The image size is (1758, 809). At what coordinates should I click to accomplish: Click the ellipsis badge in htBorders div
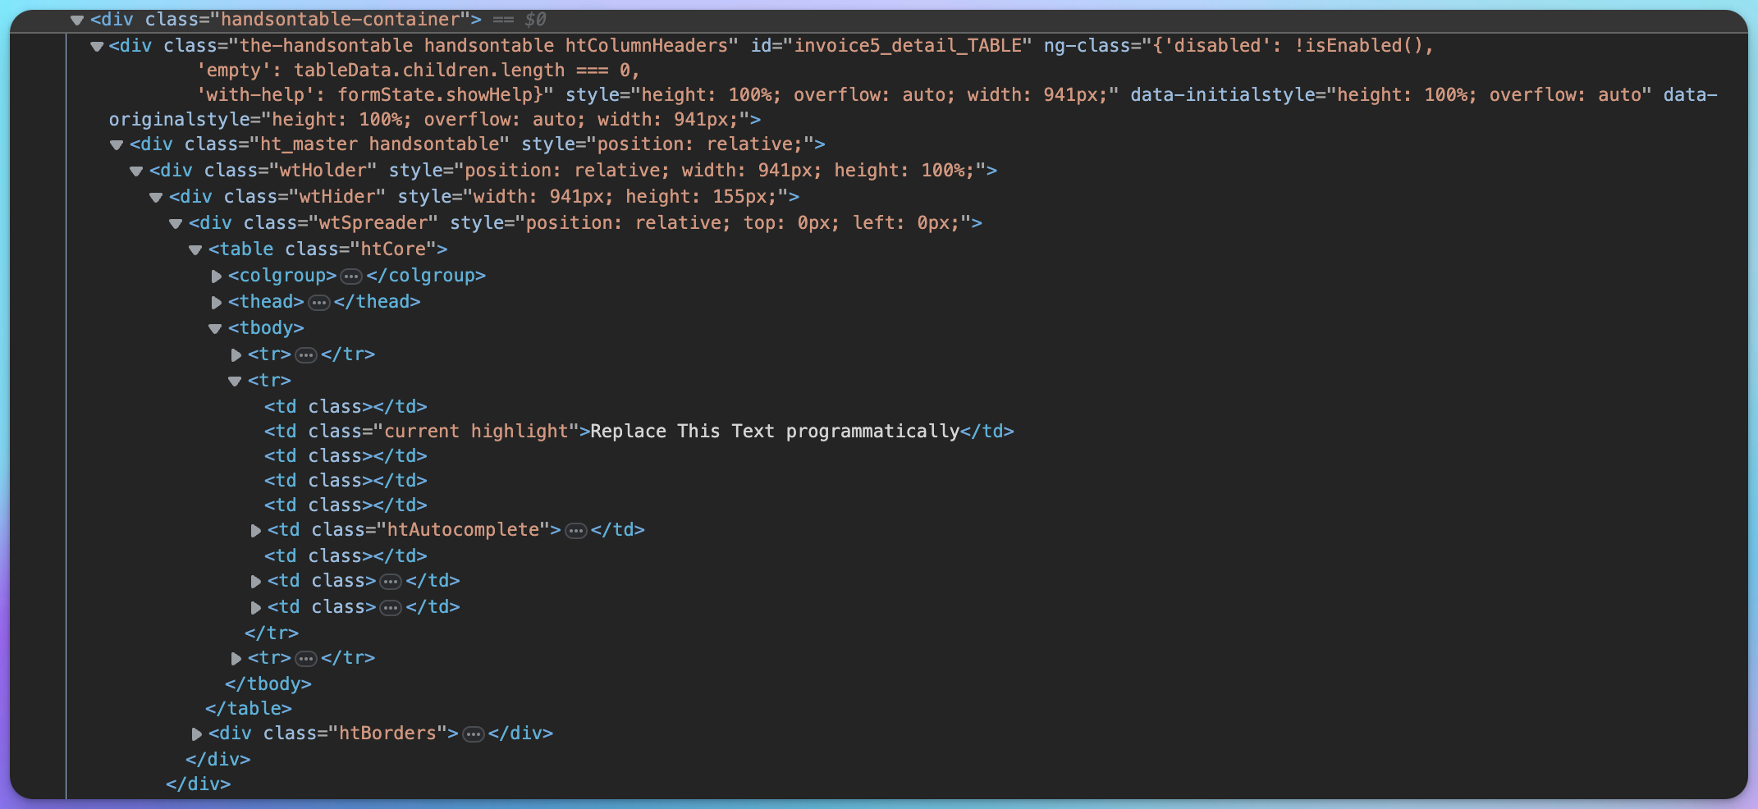(474, 734)
